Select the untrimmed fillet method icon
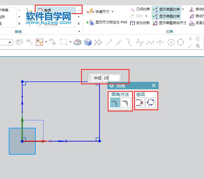Viewport: 204px width, 179px height. coord(126,102)
